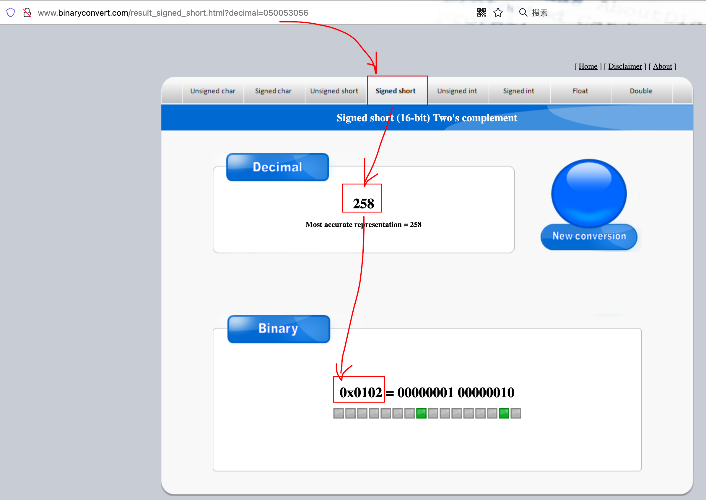Select the Signed int tab
706x500 pixels.
pyautogui.click(x=519, y=91)
